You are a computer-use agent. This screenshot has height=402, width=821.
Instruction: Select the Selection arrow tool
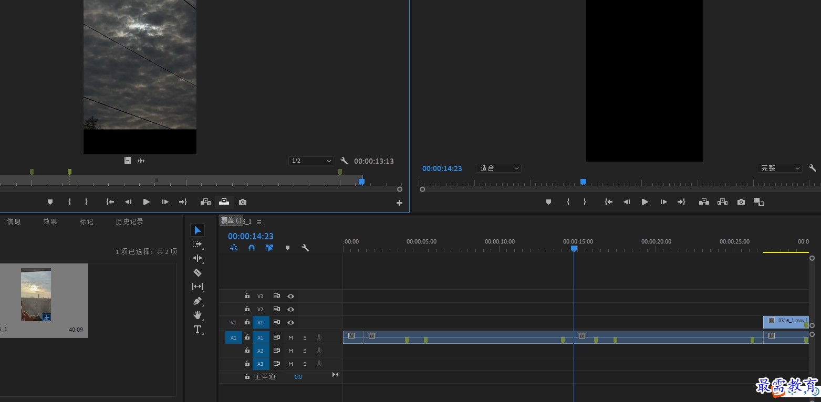tap(198, 230)
